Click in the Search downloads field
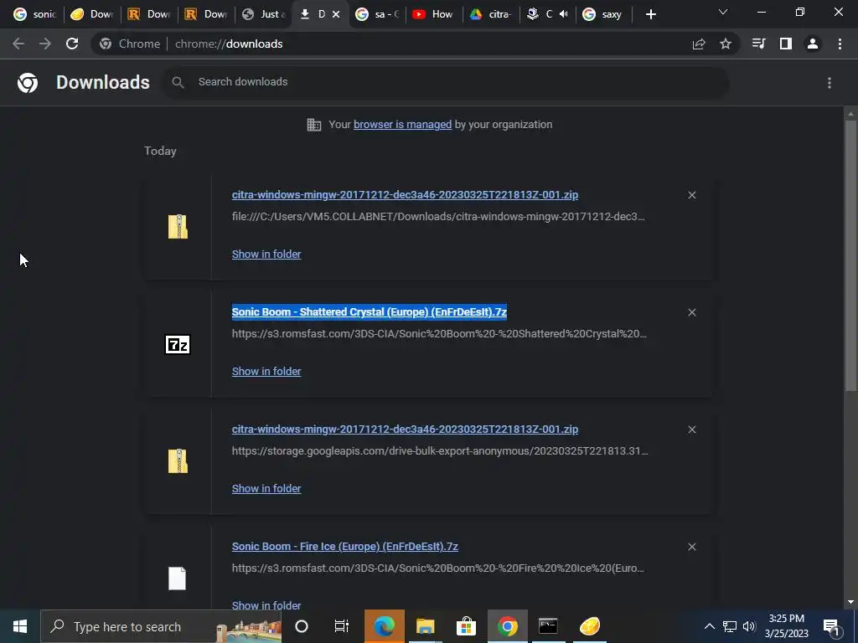Image resolution: width=858 pixels, height=643 pixels. (x=446, y=82)
